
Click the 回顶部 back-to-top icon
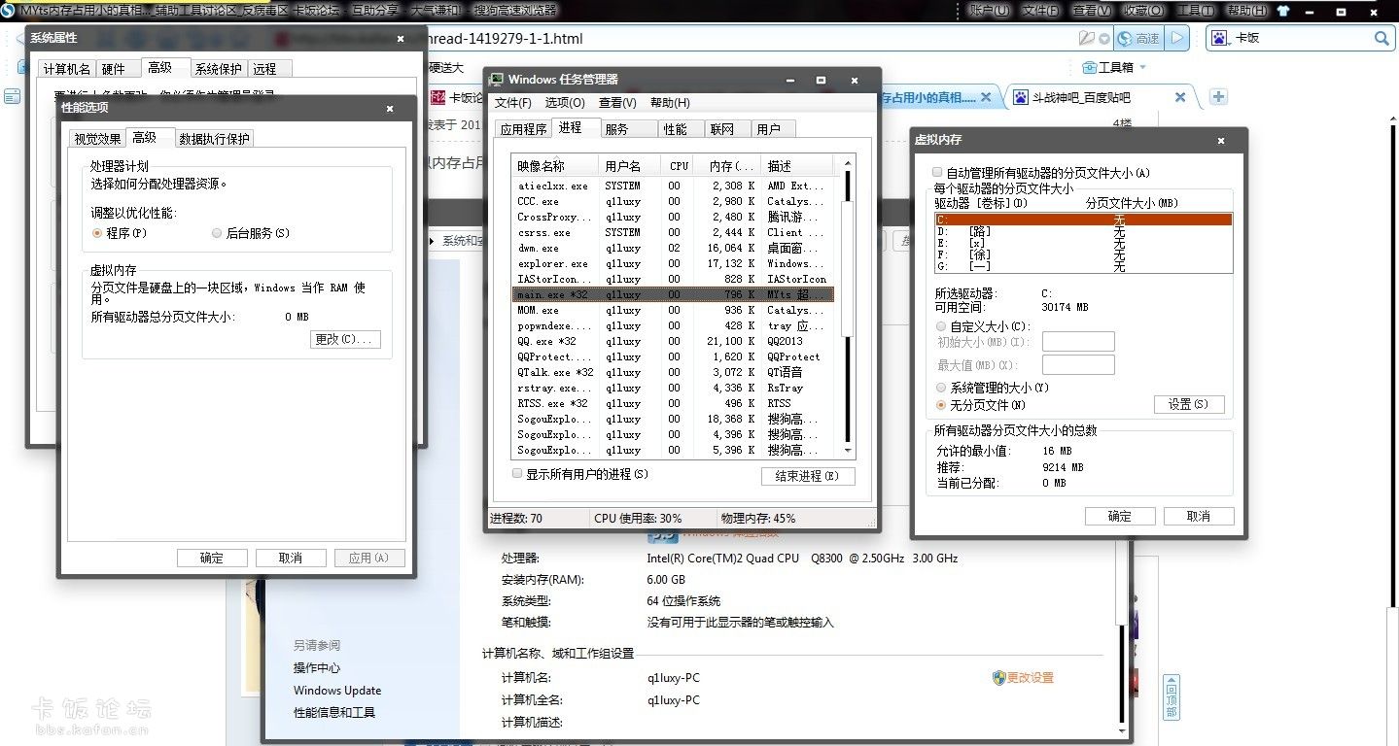1172,696
